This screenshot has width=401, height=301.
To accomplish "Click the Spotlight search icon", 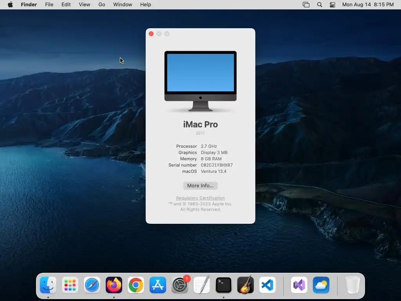I will tap(320, 5).
